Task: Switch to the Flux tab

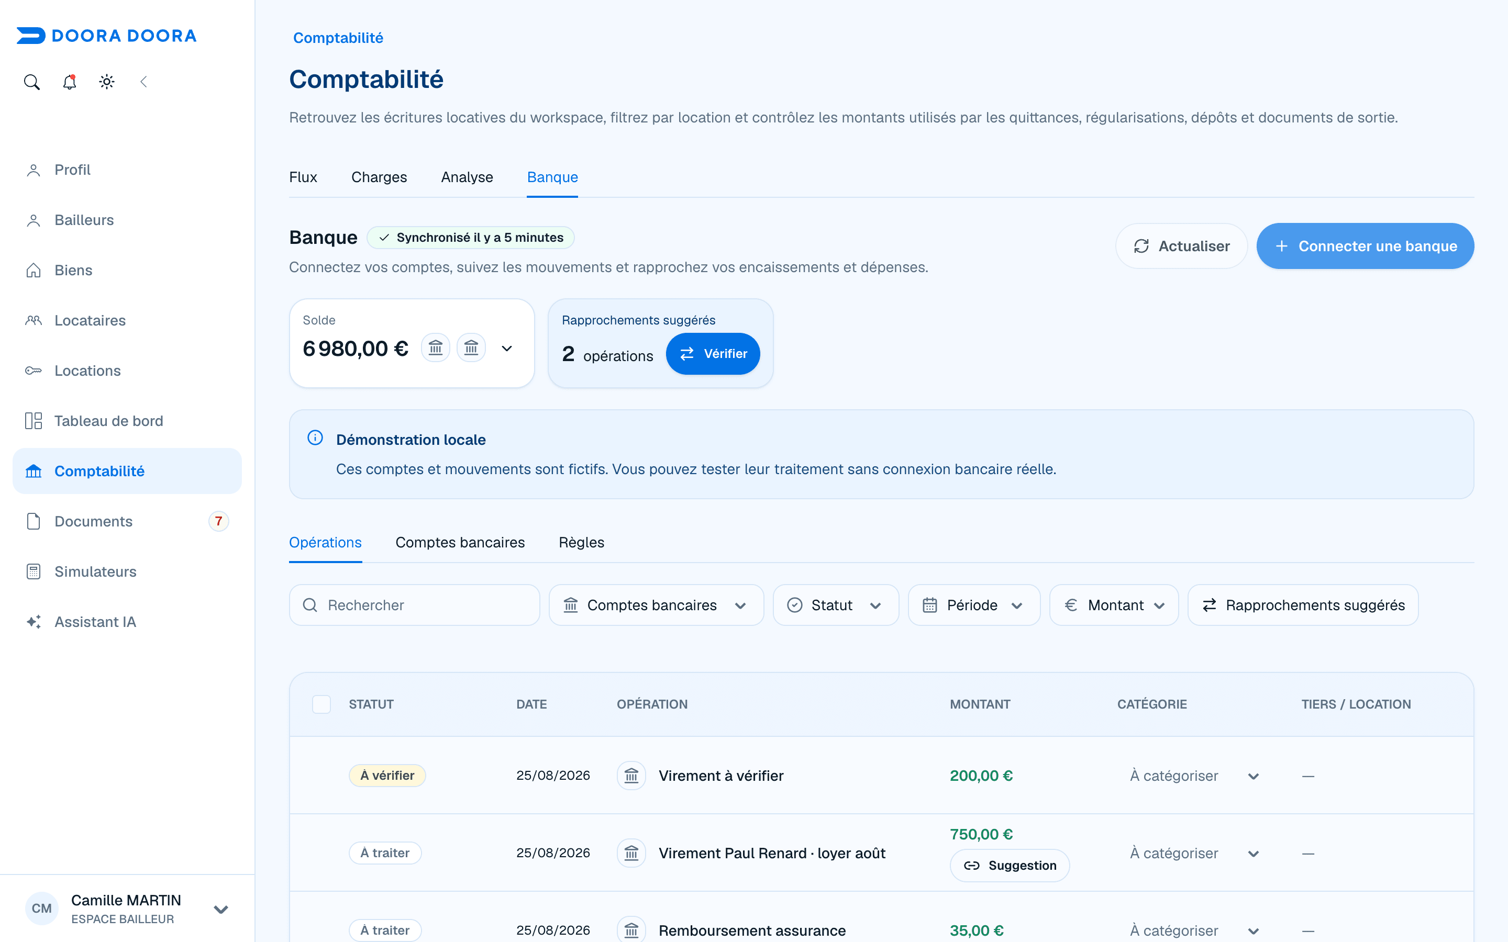Action: pos(303,177)
